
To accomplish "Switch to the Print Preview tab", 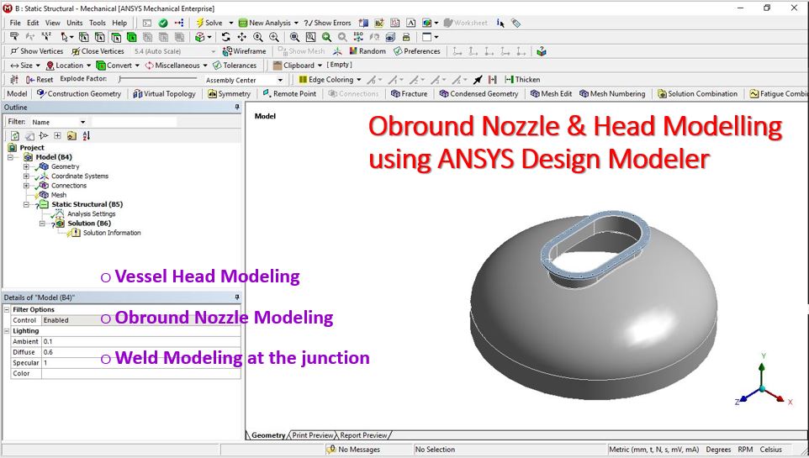I will click(313, 434).
